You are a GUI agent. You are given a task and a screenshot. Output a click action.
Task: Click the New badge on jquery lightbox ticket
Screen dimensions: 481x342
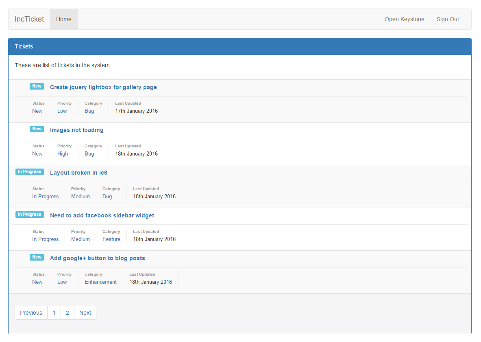point(37,86)
